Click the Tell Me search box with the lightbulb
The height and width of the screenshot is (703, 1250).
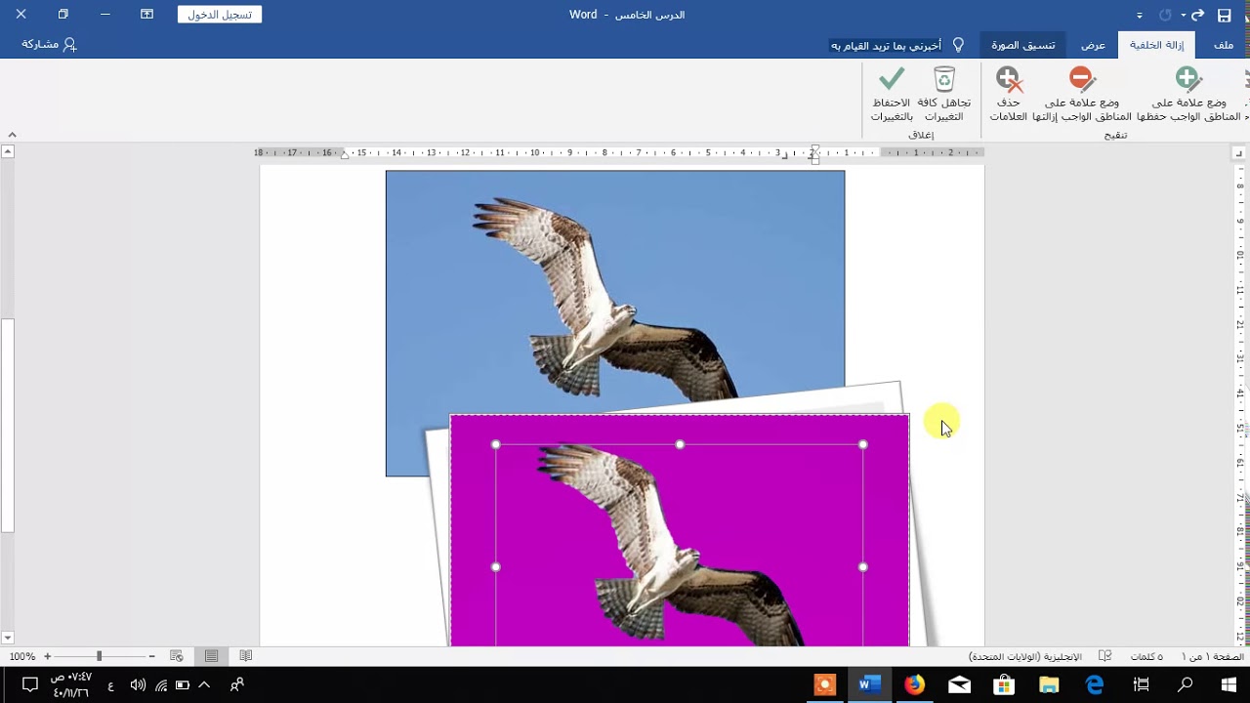[896, 45]
